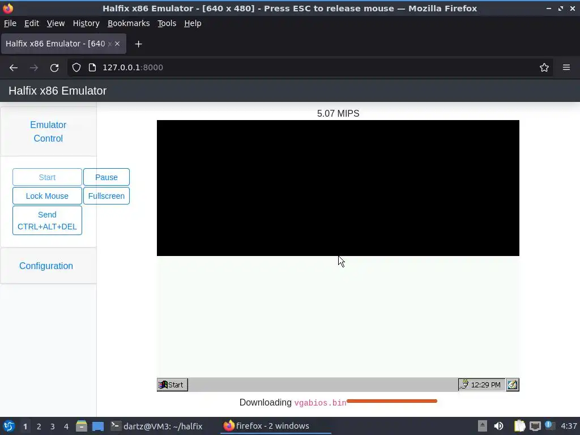Open the Edit menu
The height and width of the screenshot is (435, 580).
(32, 23)
